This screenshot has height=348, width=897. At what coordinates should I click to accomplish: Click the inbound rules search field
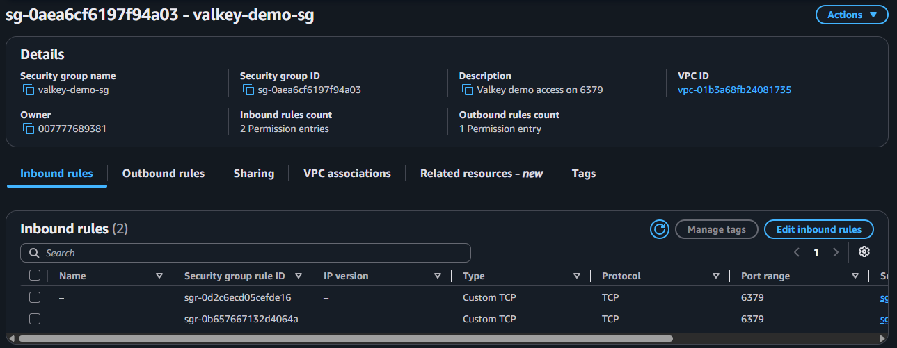pos(246,253)
